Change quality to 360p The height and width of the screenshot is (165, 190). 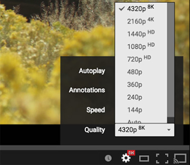click(135, 85)
